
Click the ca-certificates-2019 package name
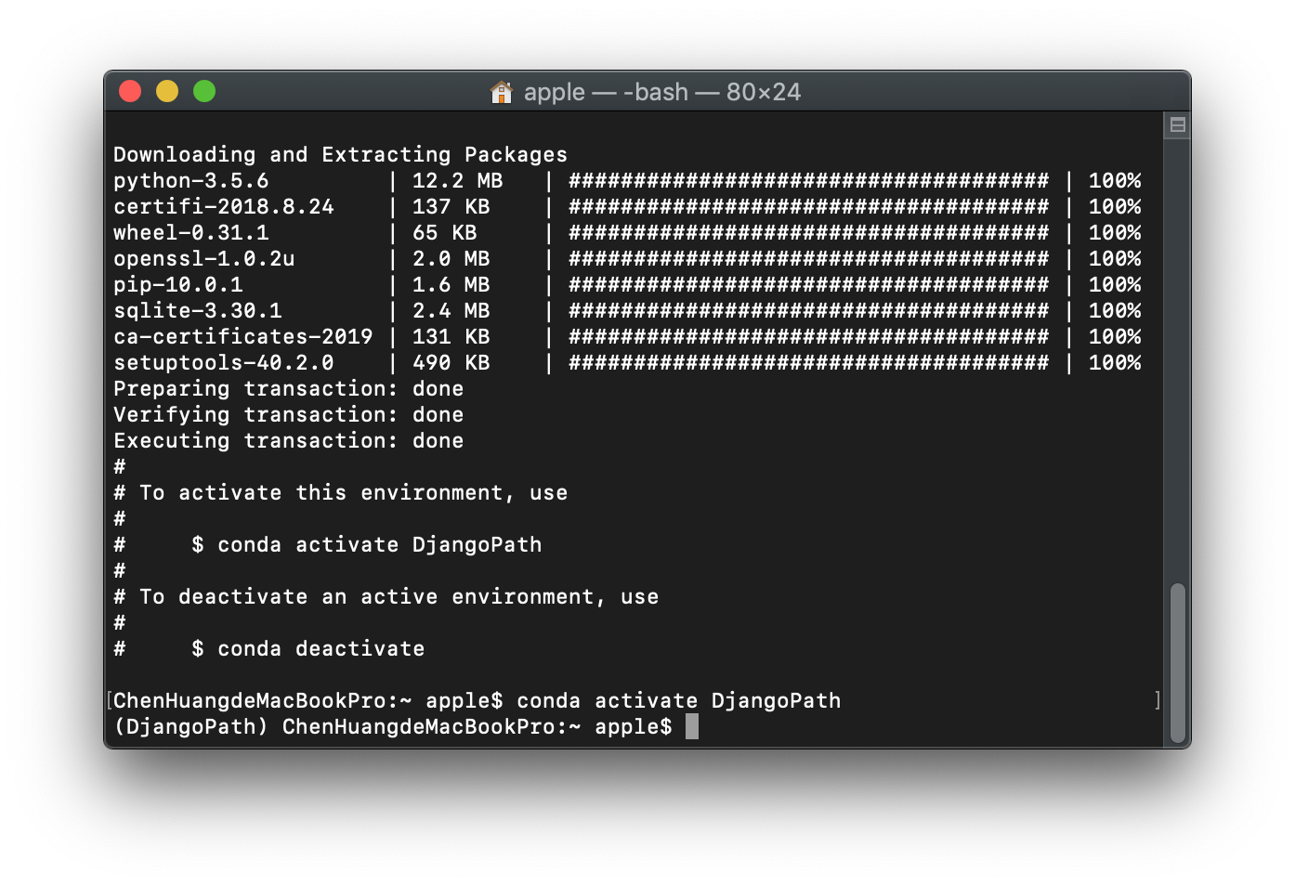pos(242,336)
